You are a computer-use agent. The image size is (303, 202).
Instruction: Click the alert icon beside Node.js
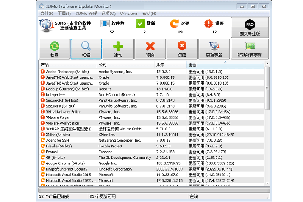coord(42,89)
